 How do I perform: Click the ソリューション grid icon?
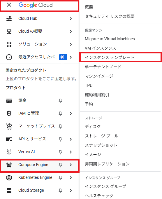coord(9,44)
